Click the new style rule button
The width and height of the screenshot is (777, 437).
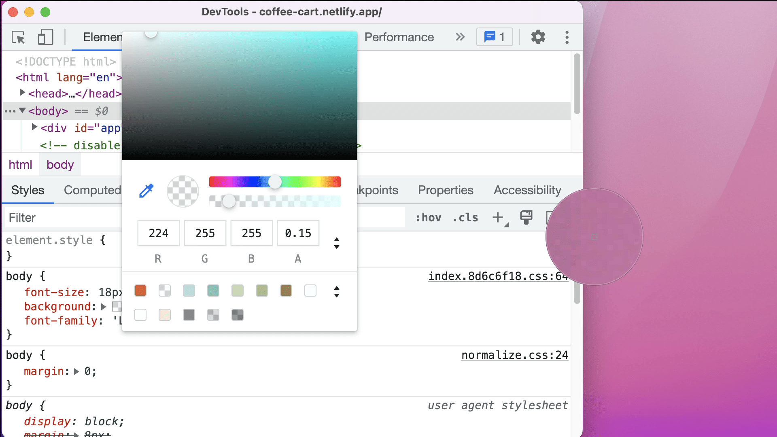497,218
